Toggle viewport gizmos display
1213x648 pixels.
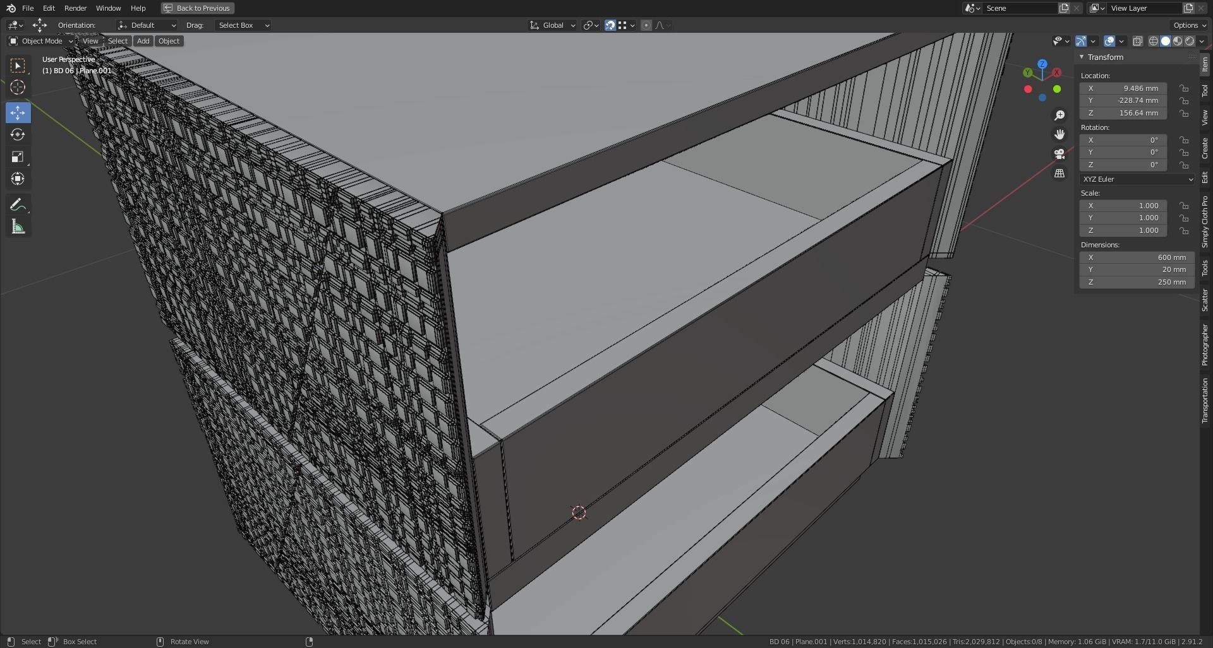[1081, 41]
